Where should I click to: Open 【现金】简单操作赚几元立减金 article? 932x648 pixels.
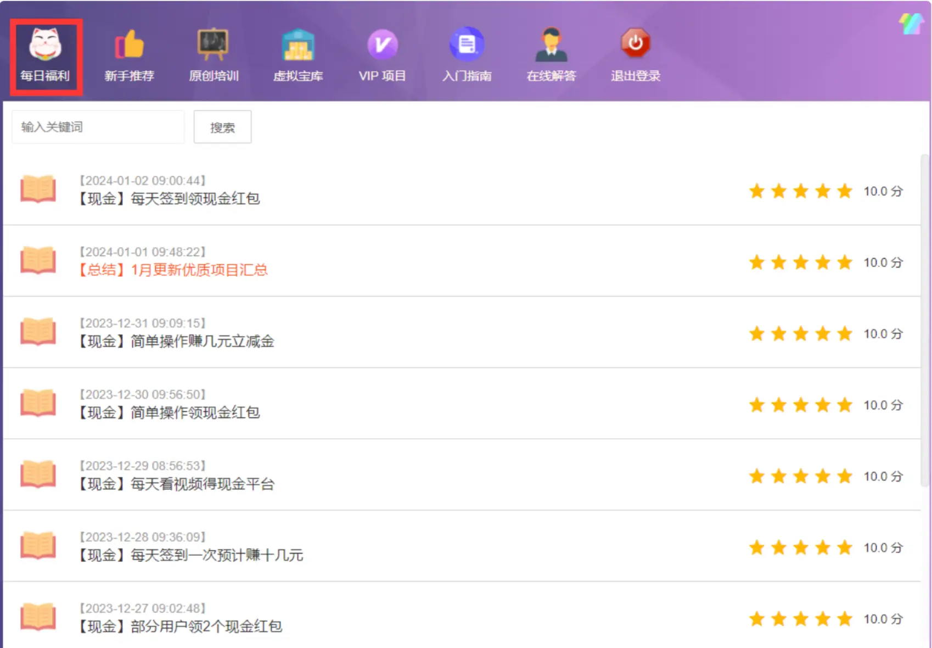(175, 342)
